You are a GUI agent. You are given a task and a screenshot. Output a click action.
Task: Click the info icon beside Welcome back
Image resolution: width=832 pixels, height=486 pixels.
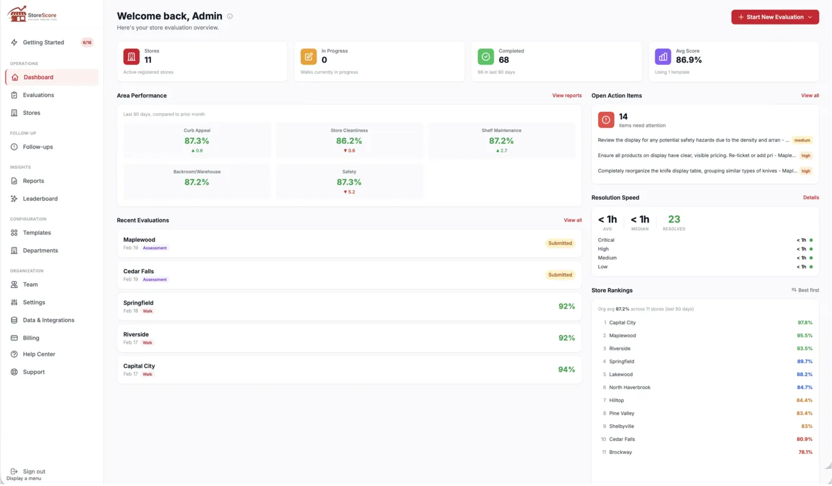tap(230, 17)
